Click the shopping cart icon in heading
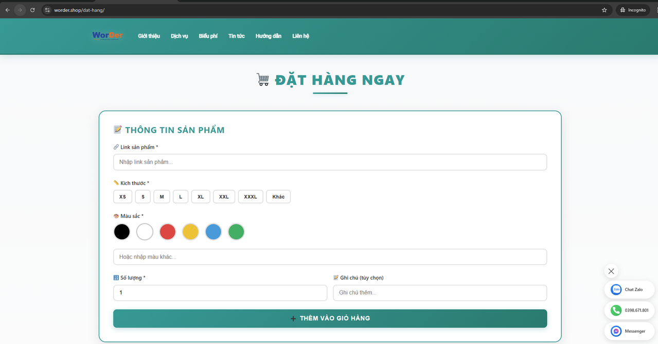 pos(263,80)
